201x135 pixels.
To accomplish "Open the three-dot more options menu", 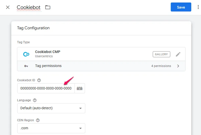I will (x=198, y=7).
